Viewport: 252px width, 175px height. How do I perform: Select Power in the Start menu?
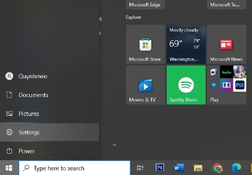(49, 151)
